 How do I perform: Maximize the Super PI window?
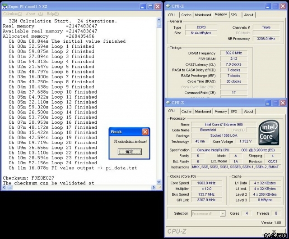150,7
